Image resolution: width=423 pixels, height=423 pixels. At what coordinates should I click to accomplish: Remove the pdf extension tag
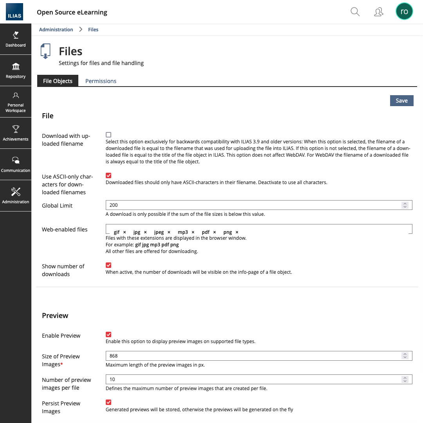pyautogui.click(x=215, y=232)
